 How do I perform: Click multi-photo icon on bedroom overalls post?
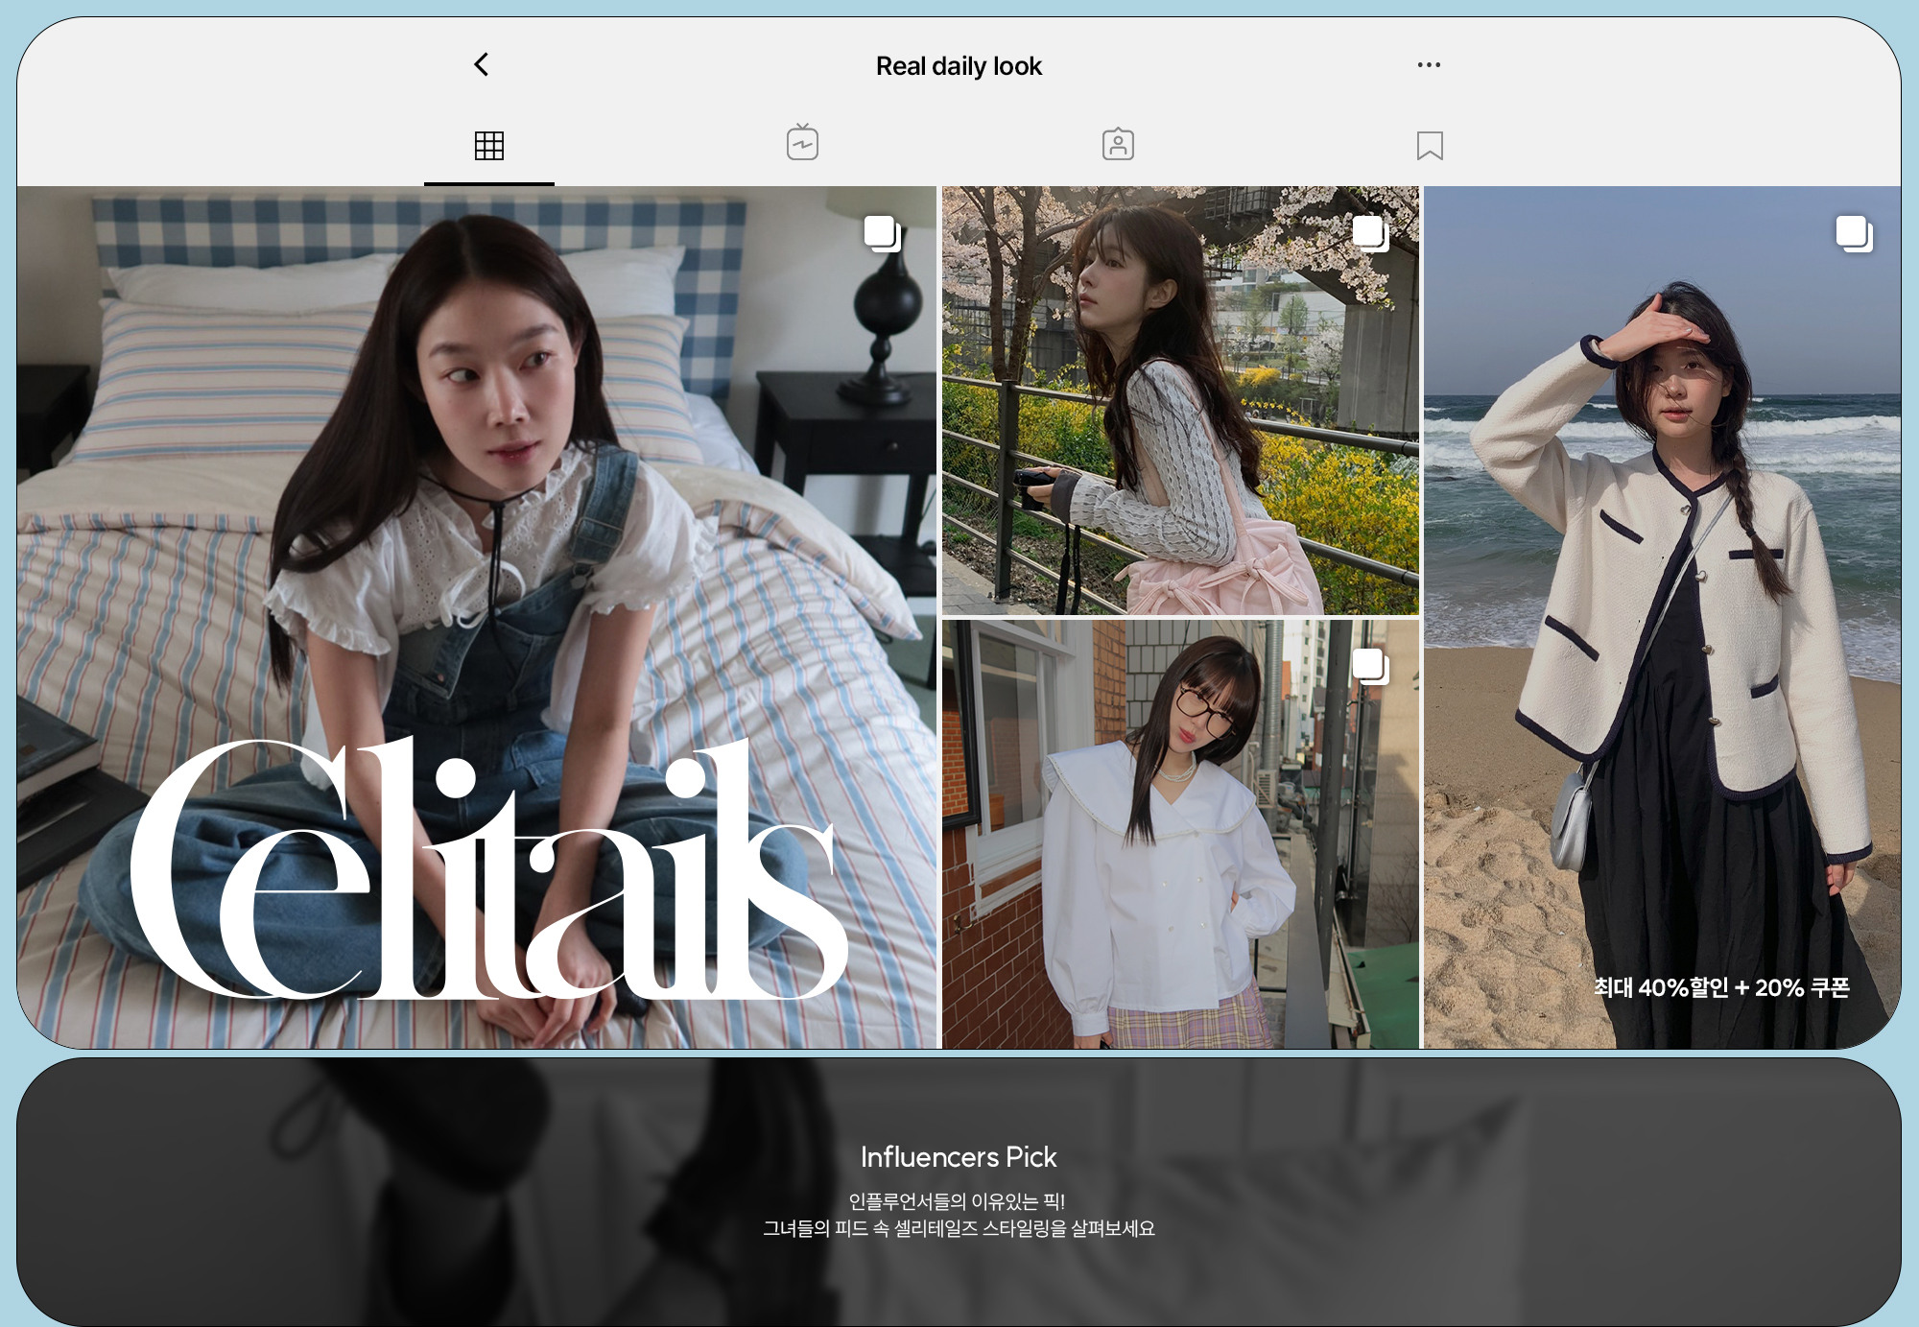tap(882, 233)
